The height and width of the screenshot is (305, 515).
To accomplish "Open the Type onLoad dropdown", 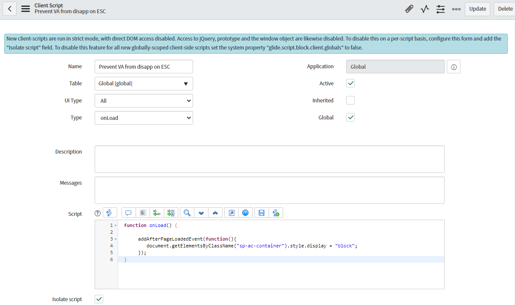I will [x=144, y=118].
